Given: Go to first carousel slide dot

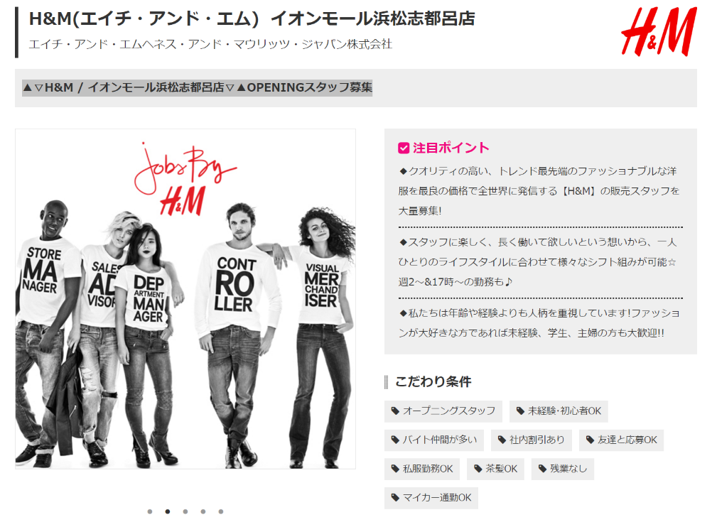Looking at the screenshot, I should tap(150, 511).
